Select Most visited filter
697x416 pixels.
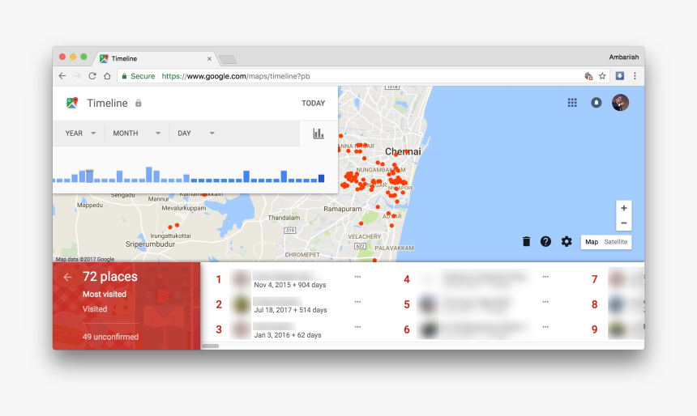pos(105,294)
